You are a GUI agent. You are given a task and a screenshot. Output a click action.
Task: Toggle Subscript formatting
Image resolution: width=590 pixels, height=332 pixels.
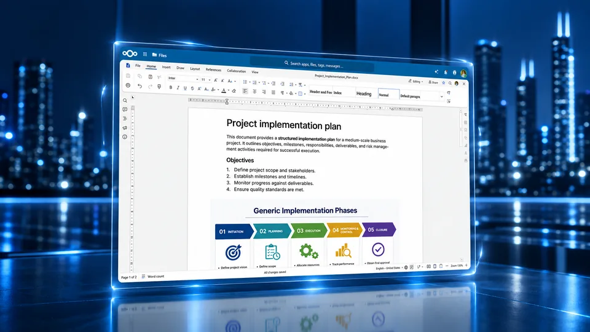point(206,89)
